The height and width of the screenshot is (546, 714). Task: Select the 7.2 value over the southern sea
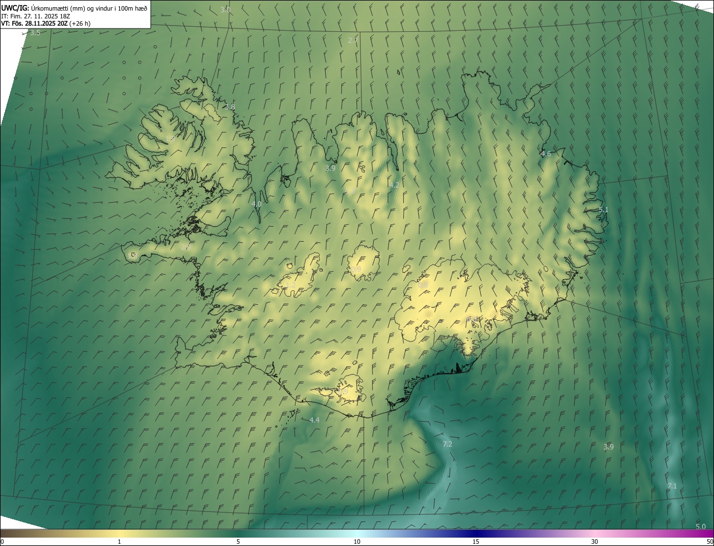coord(447,444)
